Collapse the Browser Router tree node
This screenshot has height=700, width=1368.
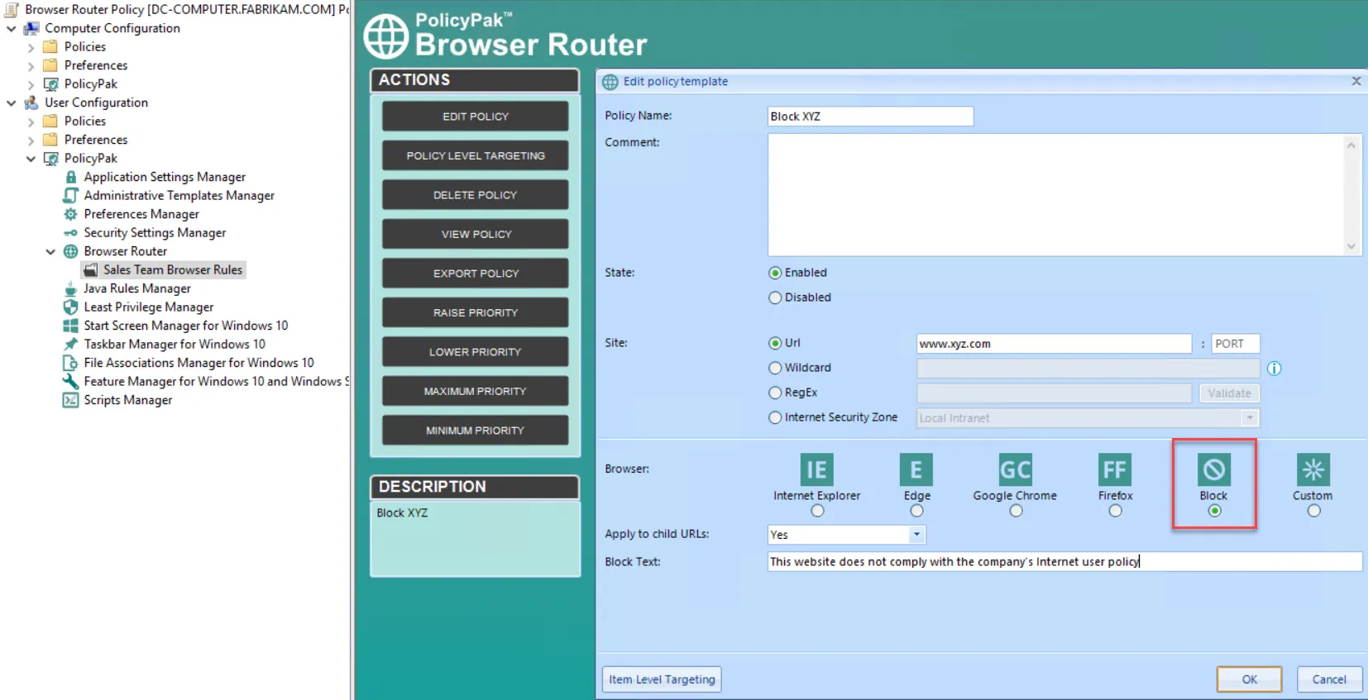coord(51,251)
